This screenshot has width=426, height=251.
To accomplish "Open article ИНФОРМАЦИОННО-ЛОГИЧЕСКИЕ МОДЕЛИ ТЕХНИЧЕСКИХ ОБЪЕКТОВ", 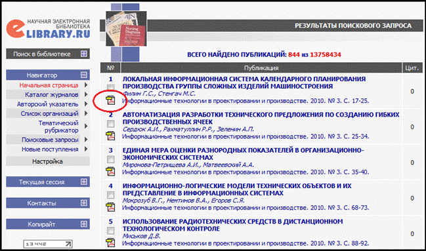I will point(237,189).
